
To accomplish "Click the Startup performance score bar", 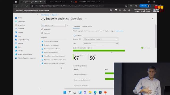I will pos(109,73).
